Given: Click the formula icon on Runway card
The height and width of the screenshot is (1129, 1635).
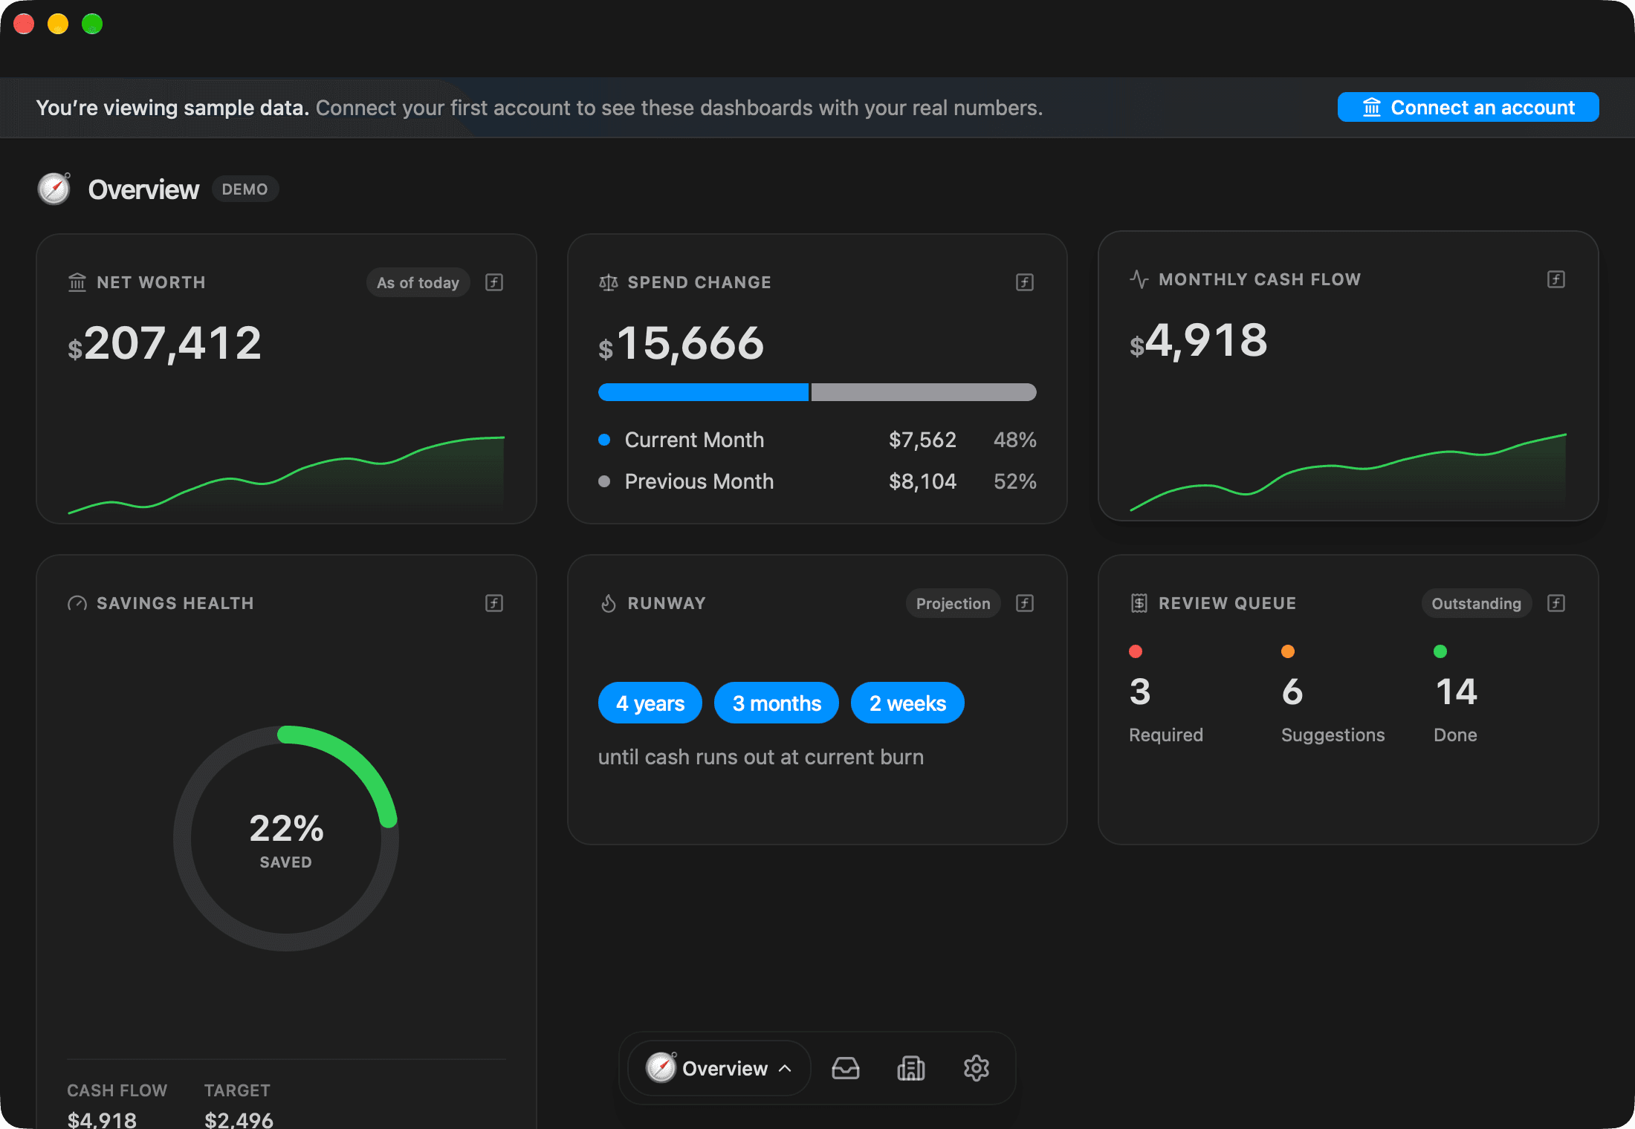Looking at the screenshot, I should (1025, 603).
